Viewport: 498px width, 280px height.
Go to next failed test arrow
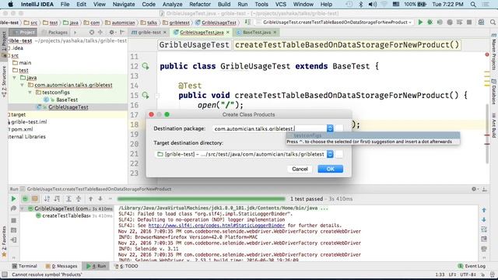(x=100, y=199)
